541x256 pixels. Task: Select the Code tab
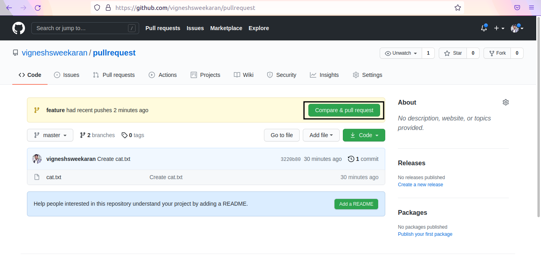[30, 75]
